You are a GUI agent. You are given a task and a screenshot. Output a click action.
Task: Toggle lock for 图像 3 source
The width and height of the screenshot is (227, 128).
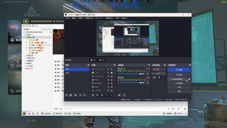pos(112,80)
